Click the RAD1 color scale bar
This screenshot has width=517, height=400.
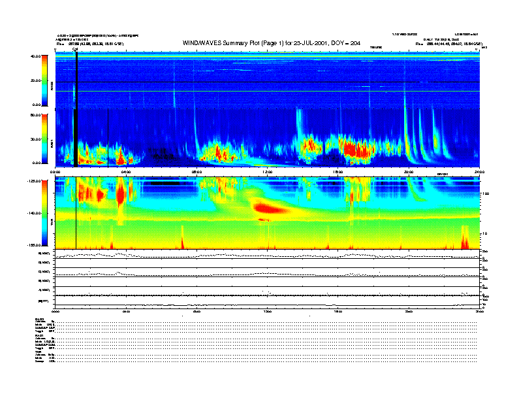(x=44, y=139)
